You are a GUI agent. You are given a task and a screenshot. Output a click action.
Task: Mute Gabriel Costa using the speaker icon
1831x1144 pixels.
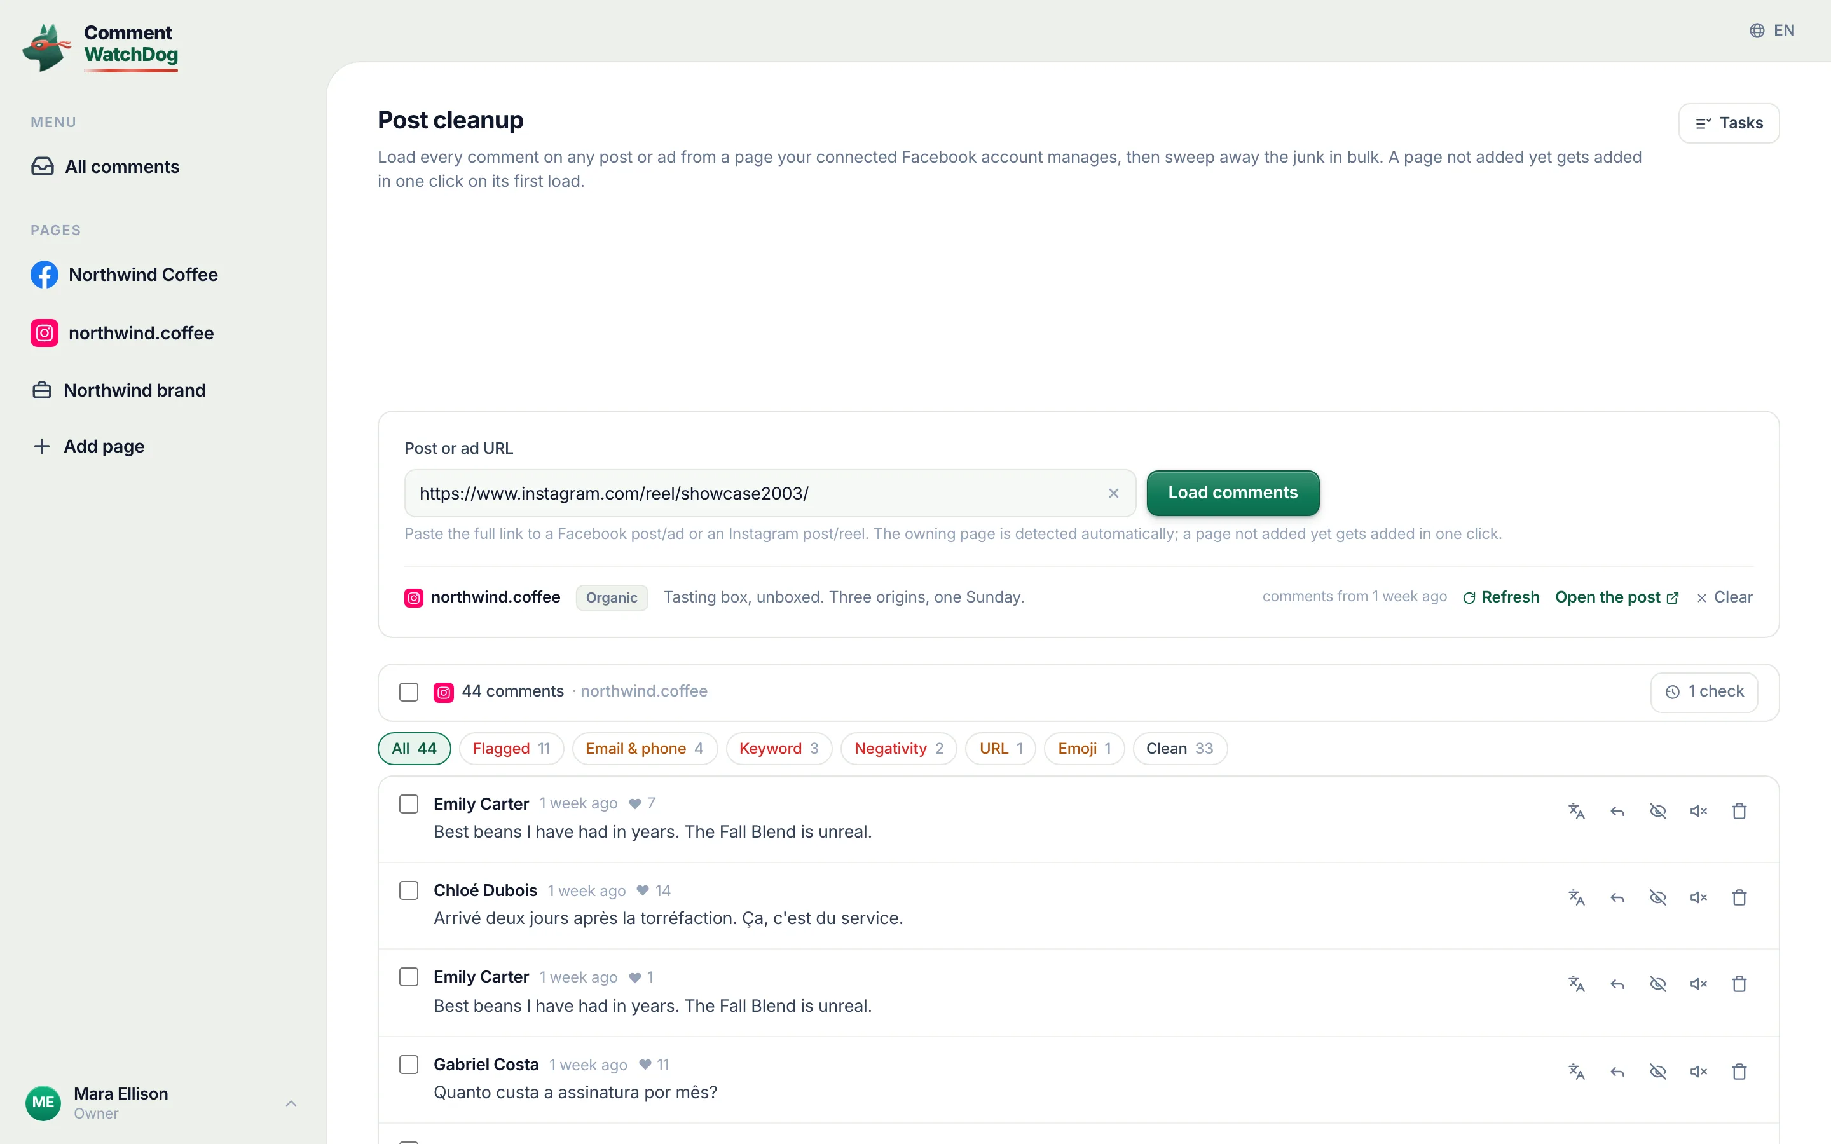[x=1699, y=1072]
